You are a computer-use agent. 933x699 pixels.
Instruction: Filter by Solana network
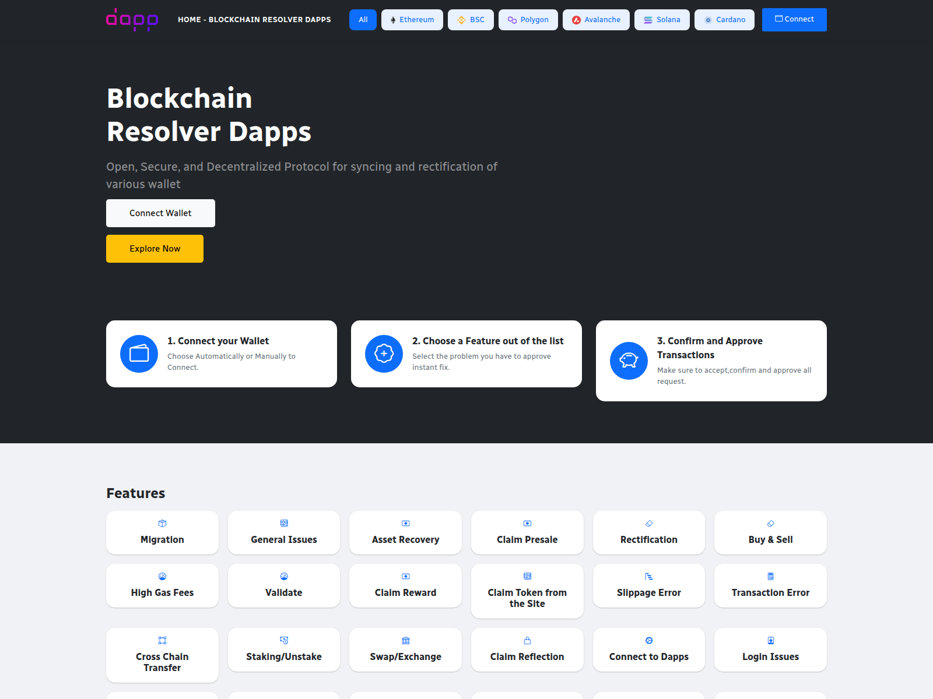(x=662, y=20)
